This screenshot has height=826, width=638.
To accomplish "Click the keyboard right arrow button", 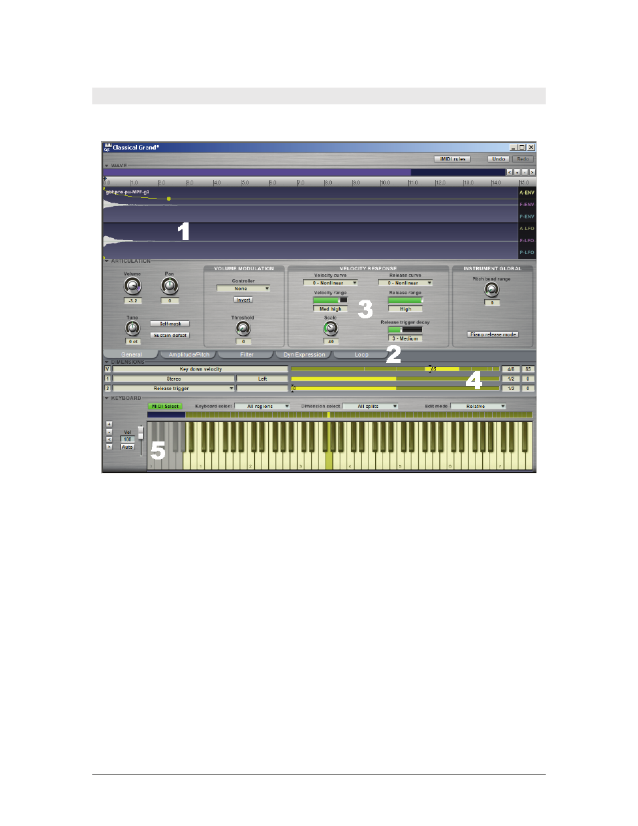I will 109,447.
